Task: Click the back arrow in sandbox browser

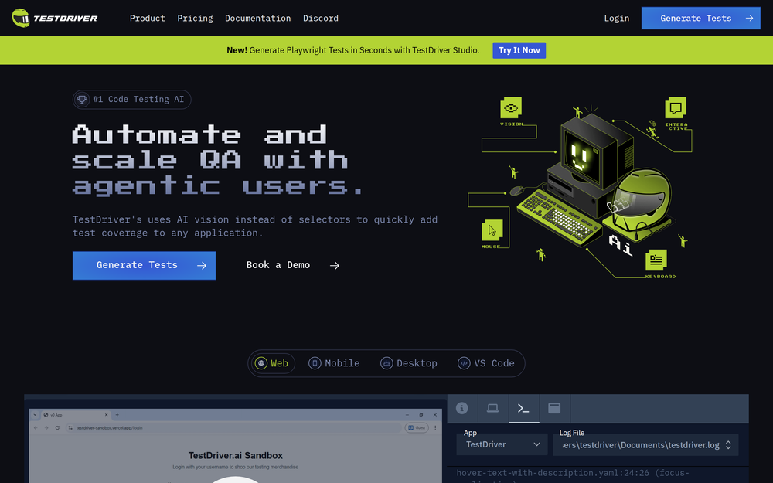Action: click(x=36, y=428)
